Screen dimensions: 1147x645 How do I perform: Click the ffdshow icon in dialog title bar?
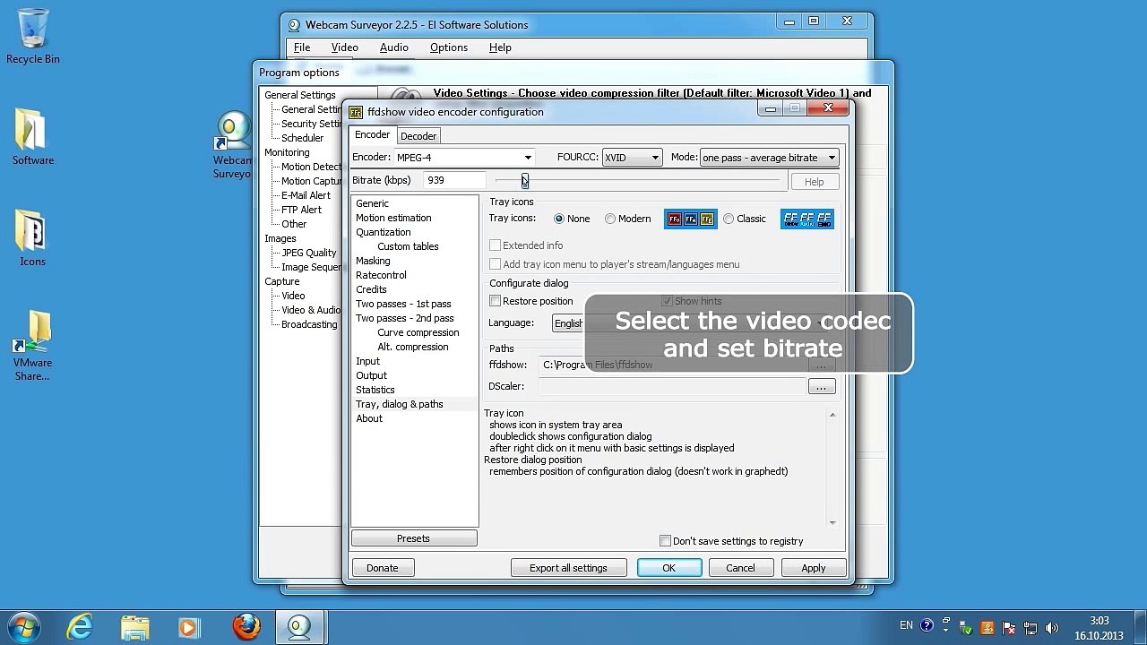pyautogui.click(x=356, y=112)
